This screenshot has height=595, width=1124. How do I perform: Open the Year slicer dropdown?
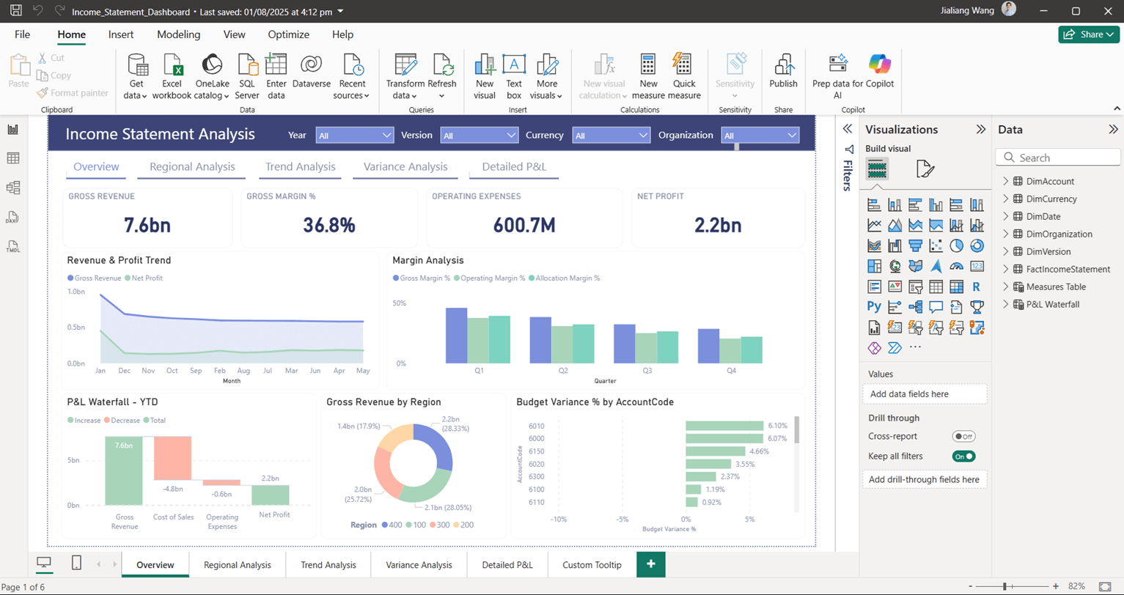click(355, 136)
